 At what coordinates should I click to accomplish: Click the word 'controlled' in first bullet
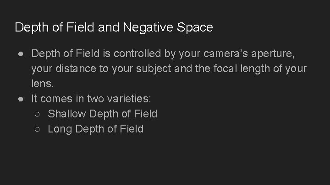137,54
